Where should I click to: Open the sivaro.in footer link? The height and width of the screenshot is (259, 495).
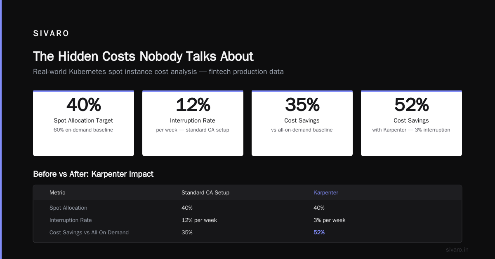(457, 250)
